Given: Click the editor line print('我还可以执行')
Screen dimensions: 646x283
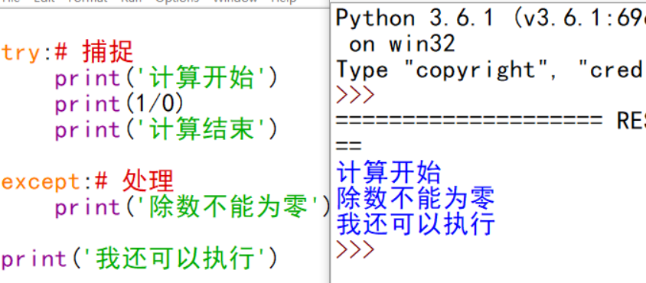Looking at the screenshot, I should (139, 259).
